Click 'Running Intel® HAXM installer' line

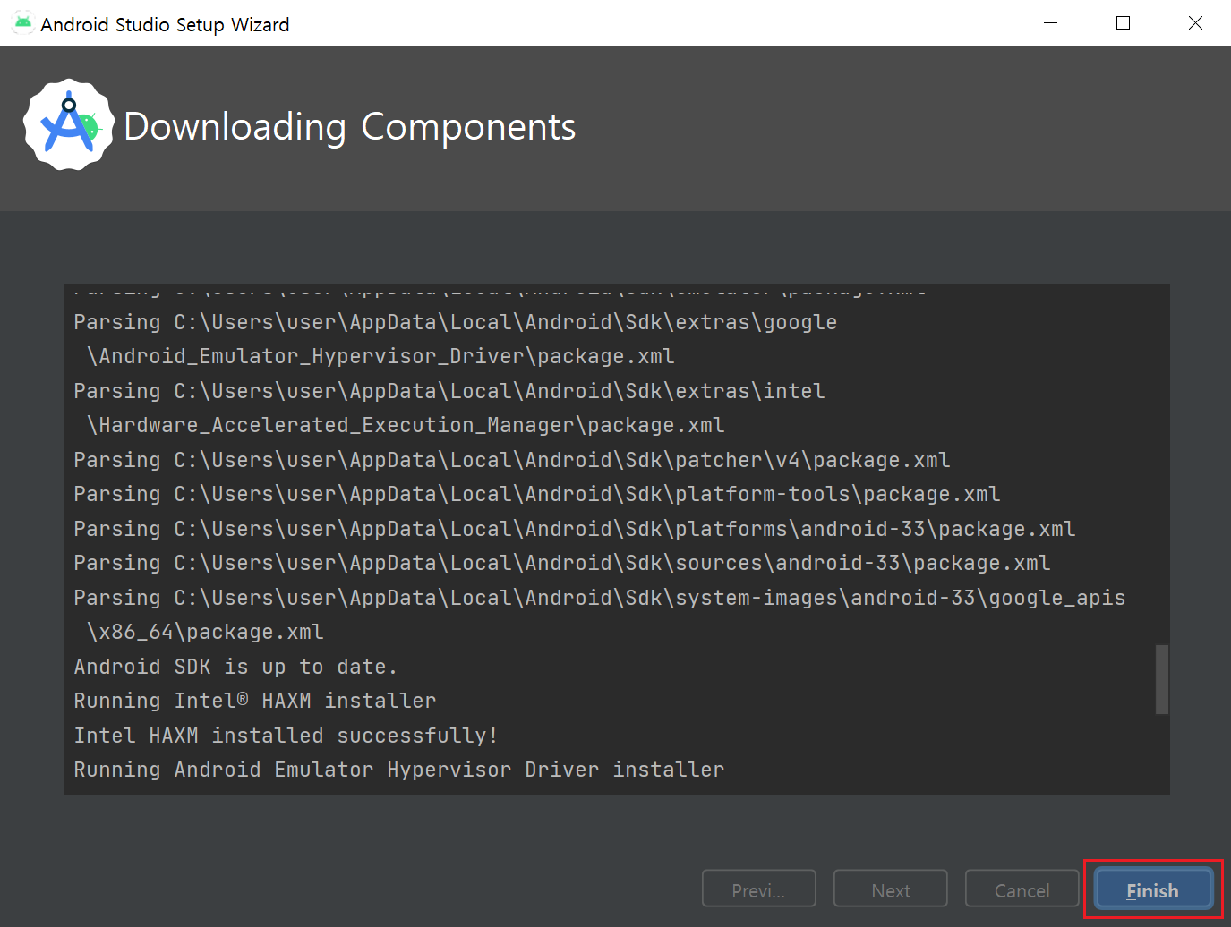click(x=255, y=701)
